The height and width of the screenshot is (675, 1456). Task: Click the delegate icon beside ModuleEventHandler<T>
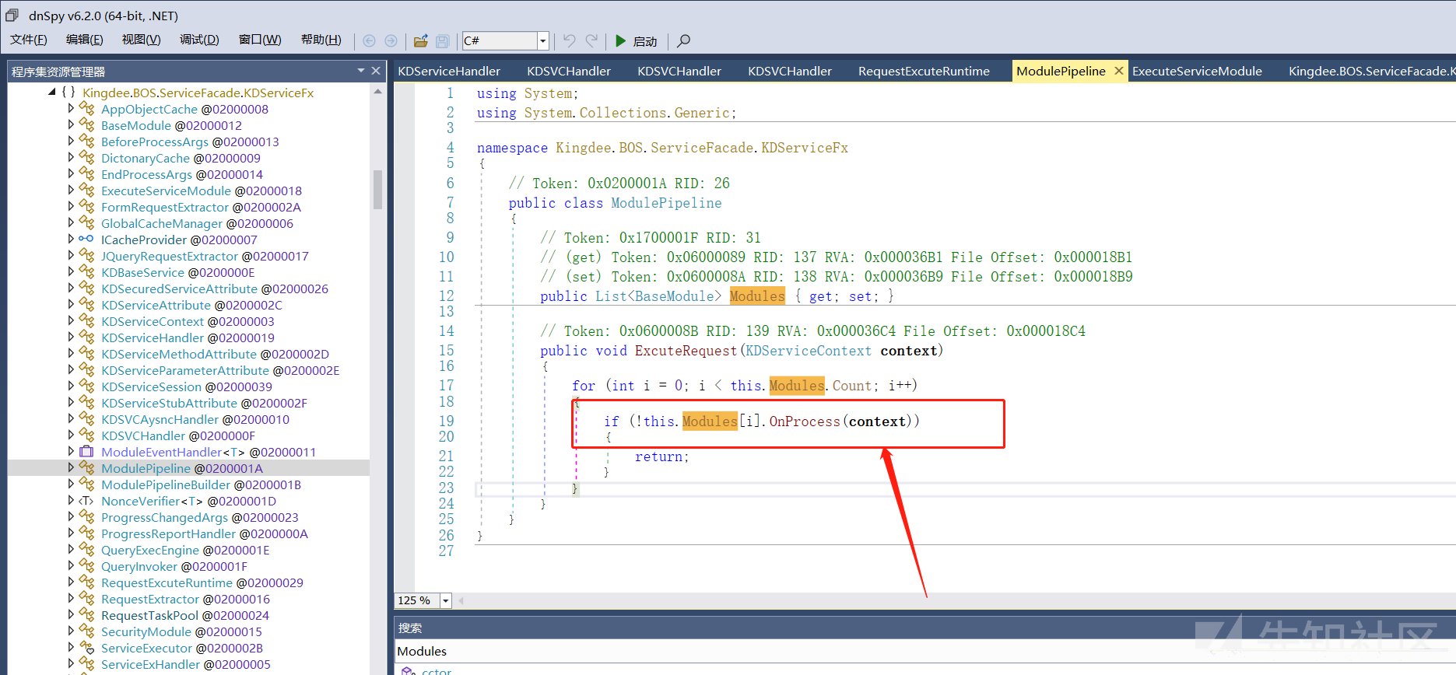[x=86, y=452]
